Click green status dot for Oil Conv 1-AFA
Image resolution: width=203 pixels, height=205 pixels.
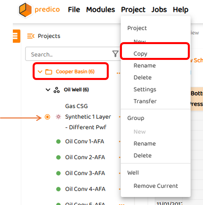(58, 141)
